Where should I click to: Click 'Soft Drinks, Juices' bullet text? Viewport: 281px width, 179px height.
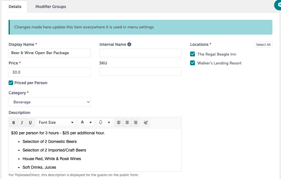pos(39,167)
